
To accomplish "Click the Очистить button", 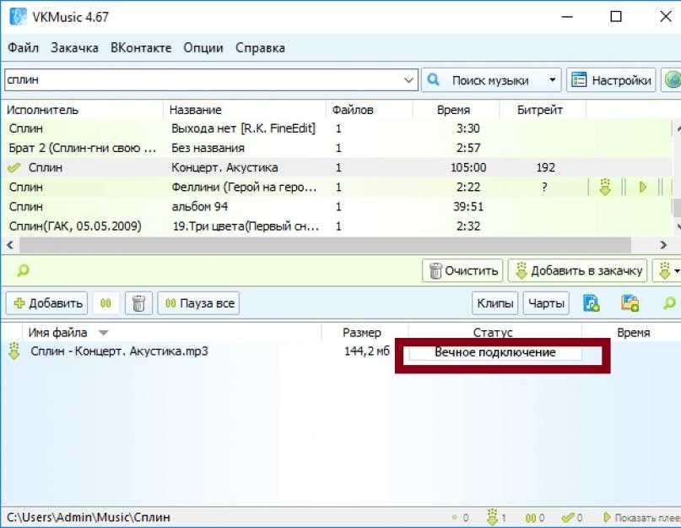I will tap(462, 270).
